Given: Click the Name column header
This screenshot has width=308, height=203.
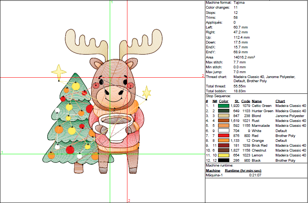Looking at the screenshot, I should pyautogui.click(x=257, y=101).
